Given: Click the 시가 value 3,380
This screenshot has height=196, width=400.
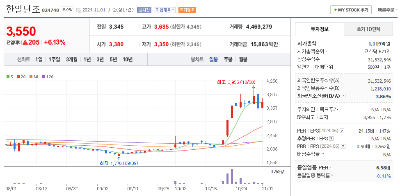Looking at the screenshot, I should (117, 44).
